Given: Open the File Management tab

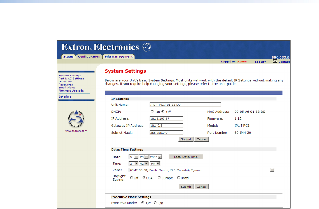Looking at the screenshot, I should [x=119, y=57].
